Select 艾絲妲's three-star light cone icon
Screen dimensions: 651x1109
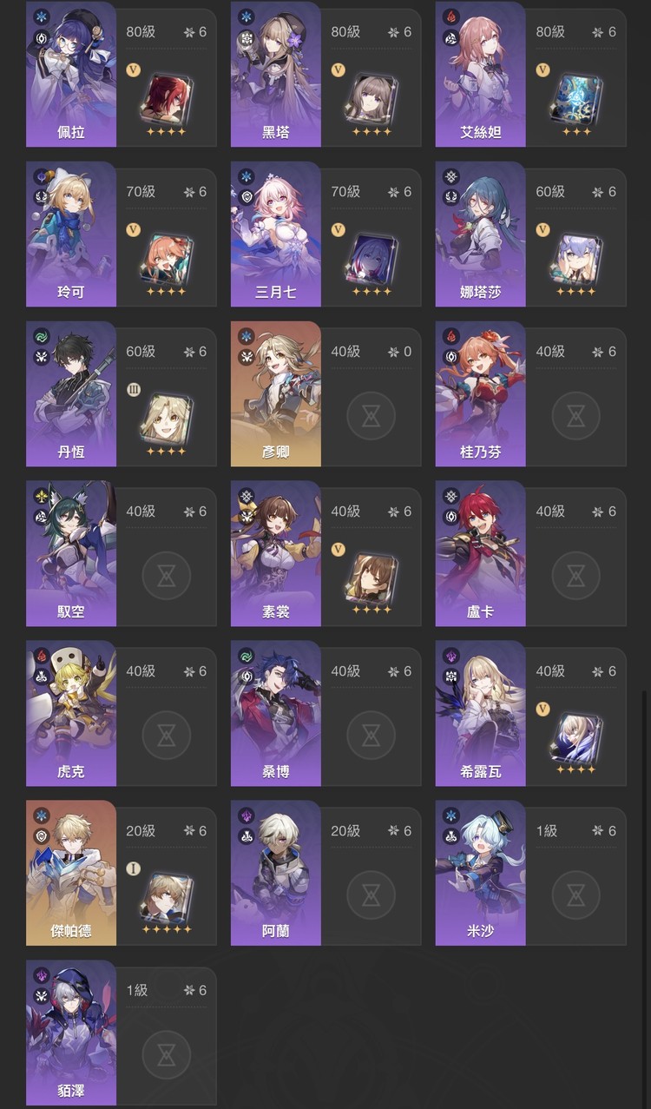point(575,96)
